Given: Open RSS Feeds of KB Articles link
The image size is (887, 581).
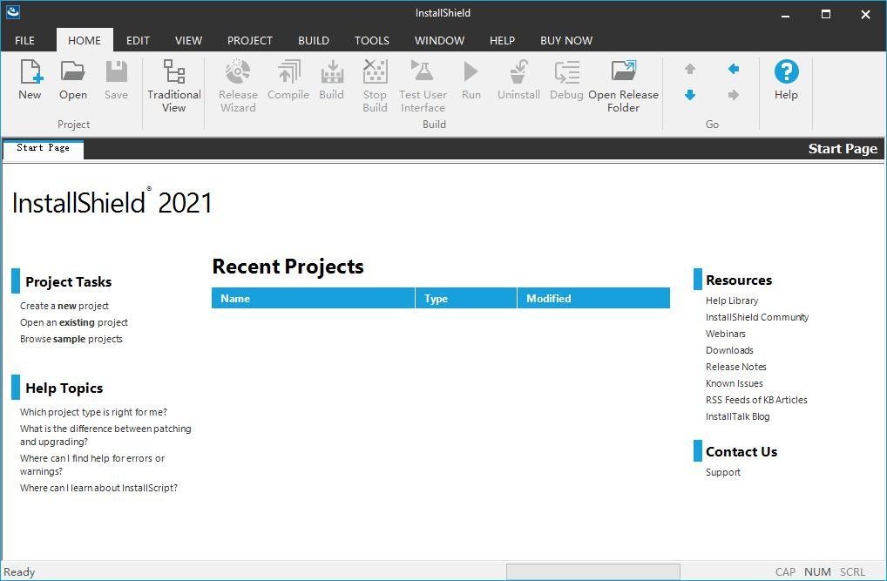Looking at the screenshot, I should click(756, 400).
